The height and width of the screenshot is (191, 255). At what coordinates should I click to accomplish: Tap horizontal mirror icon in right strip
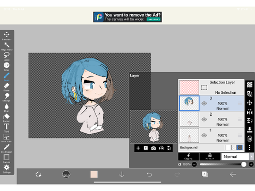pos(250,112)
